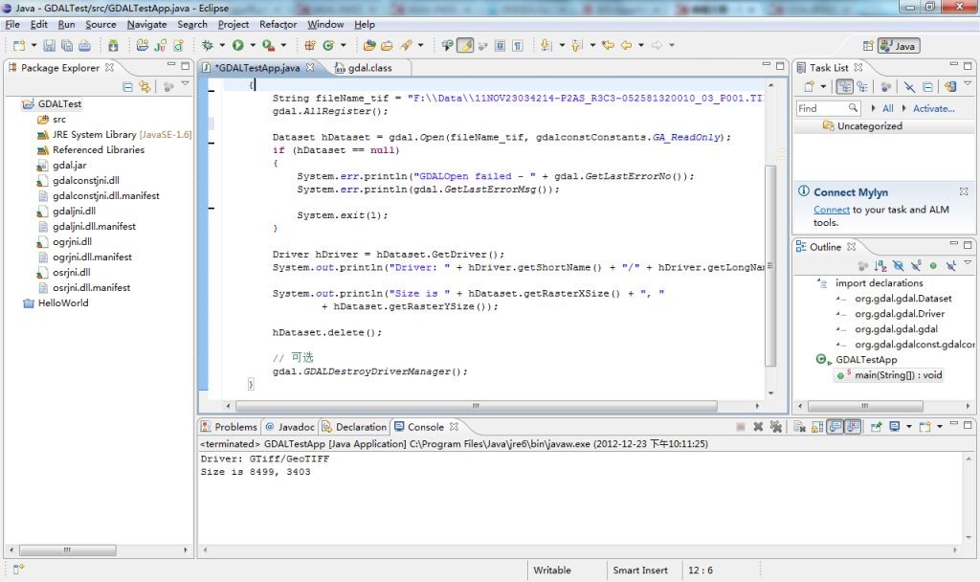Open Package Explorer view menu triangle
The height and width of the screenshot is (582, 980).
tap(185, 84)
